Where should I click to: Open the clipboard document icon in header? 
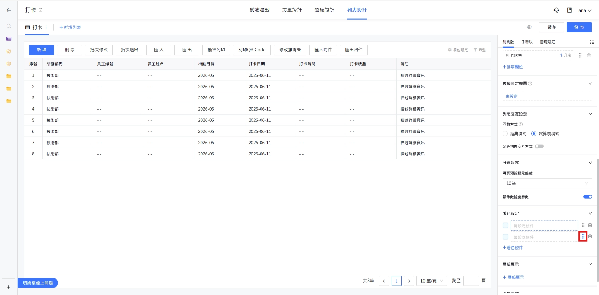[x=569, y=10]
